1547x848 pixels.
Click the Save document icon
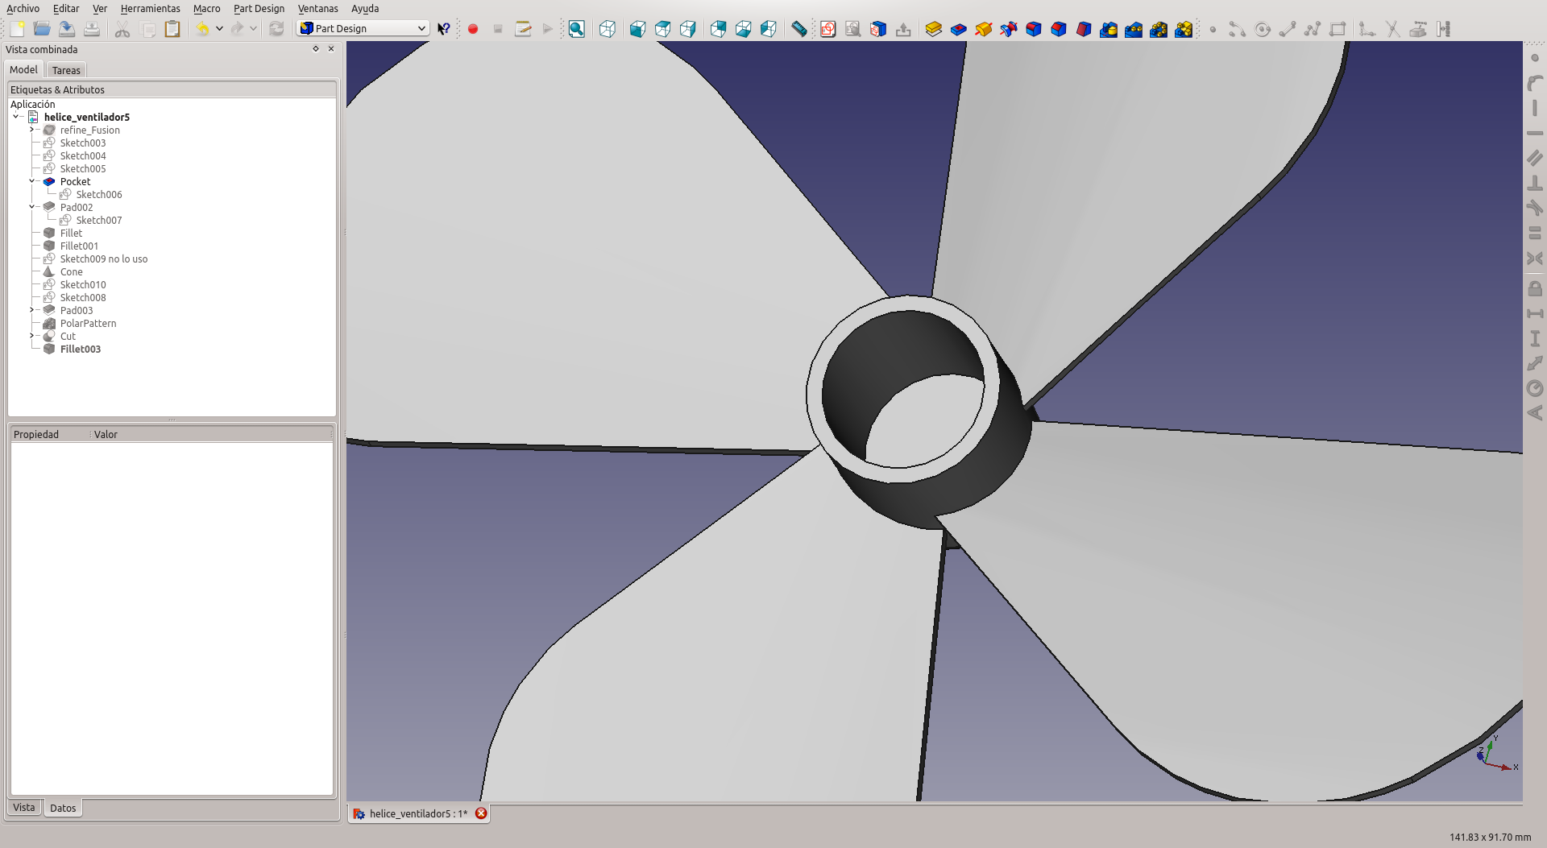tap(67, 29)
